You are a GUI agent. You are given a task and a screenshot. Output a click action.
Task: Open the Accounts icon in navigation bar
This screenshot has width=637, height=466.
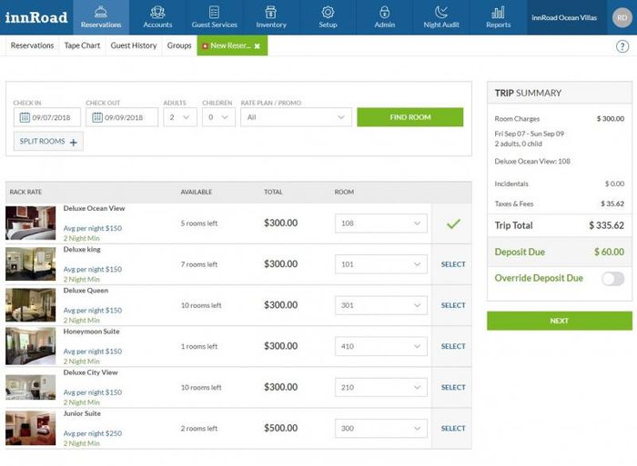[x=157, y=12]
